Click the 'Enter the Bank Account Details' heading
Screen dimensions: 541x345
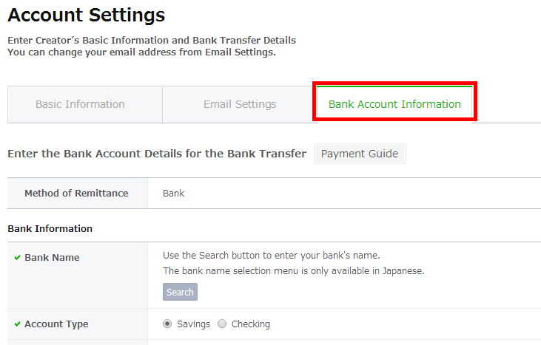(x=157, y=154)
